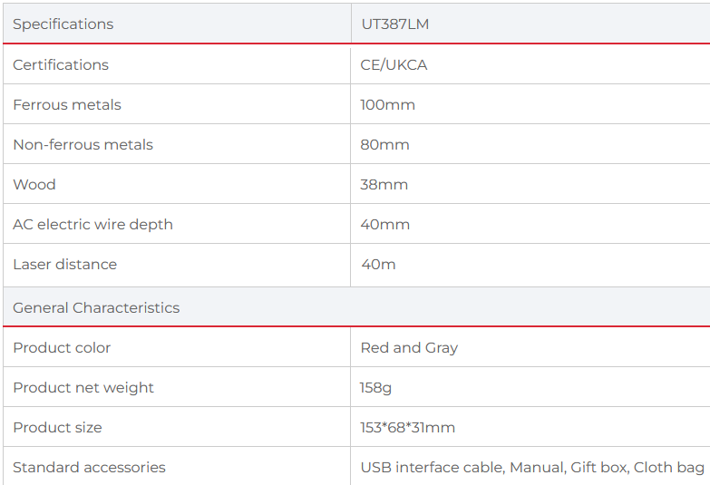Select the 38mm wood depth value
710x485 pixels.
pyautogui.click(x=384, y=184)
